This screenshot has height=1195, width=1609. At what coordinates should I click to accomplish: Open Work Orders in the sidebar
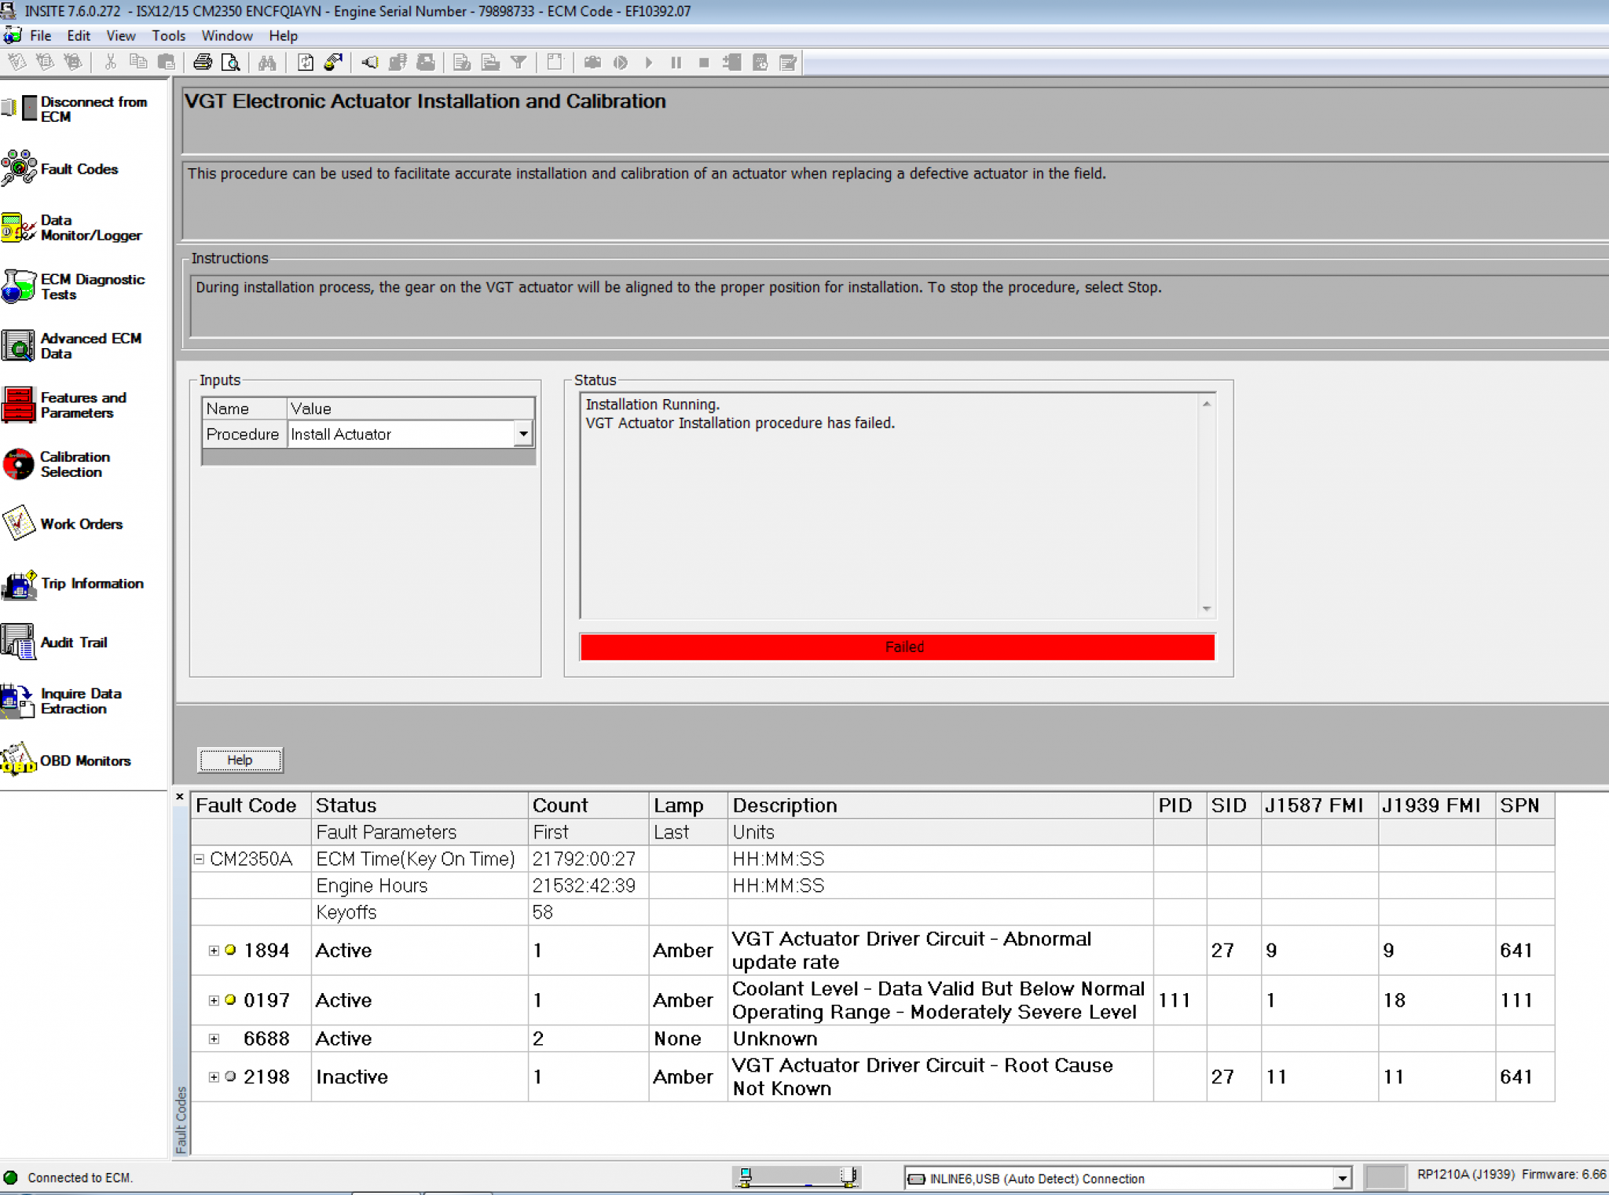(x=63, y=524)
